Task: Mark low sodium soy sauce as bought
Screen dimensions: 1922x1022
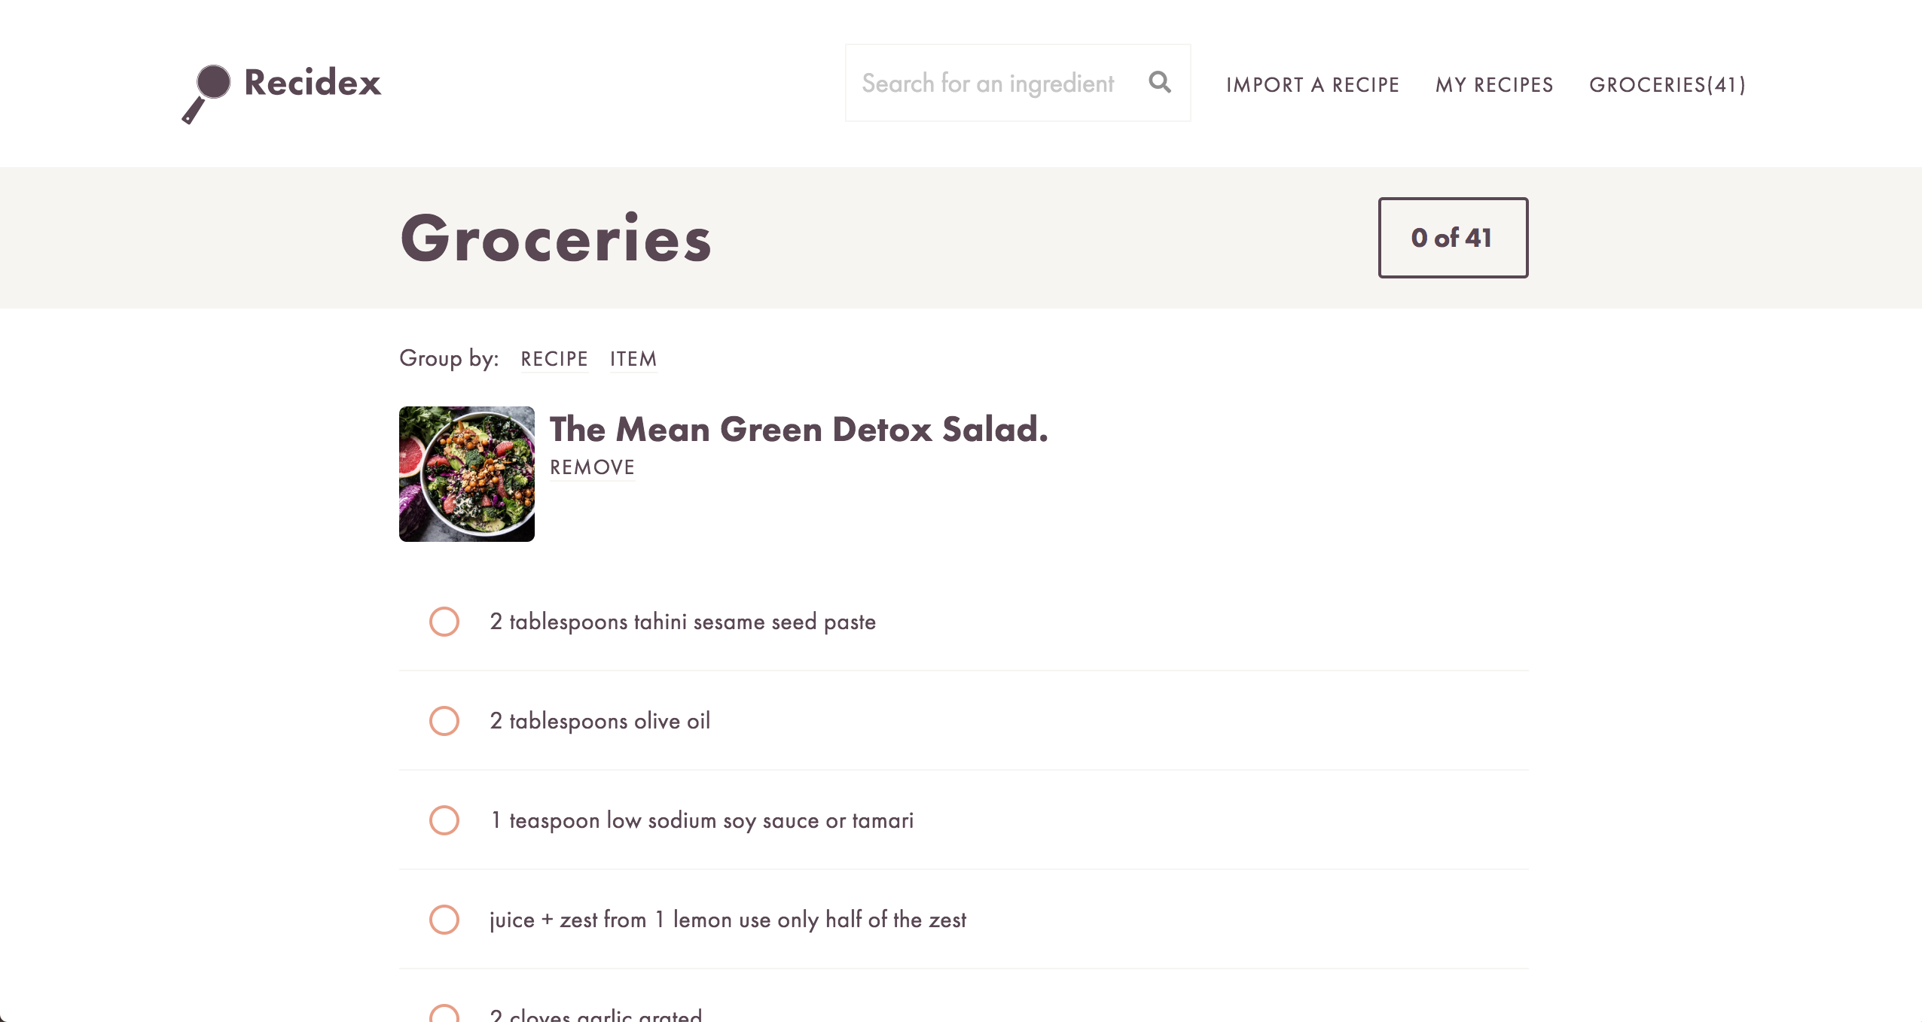Action: [x=444, y=820]
